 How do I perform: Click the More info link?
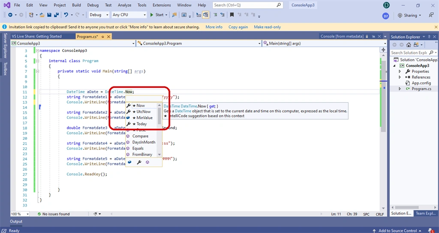coord(214,27)
